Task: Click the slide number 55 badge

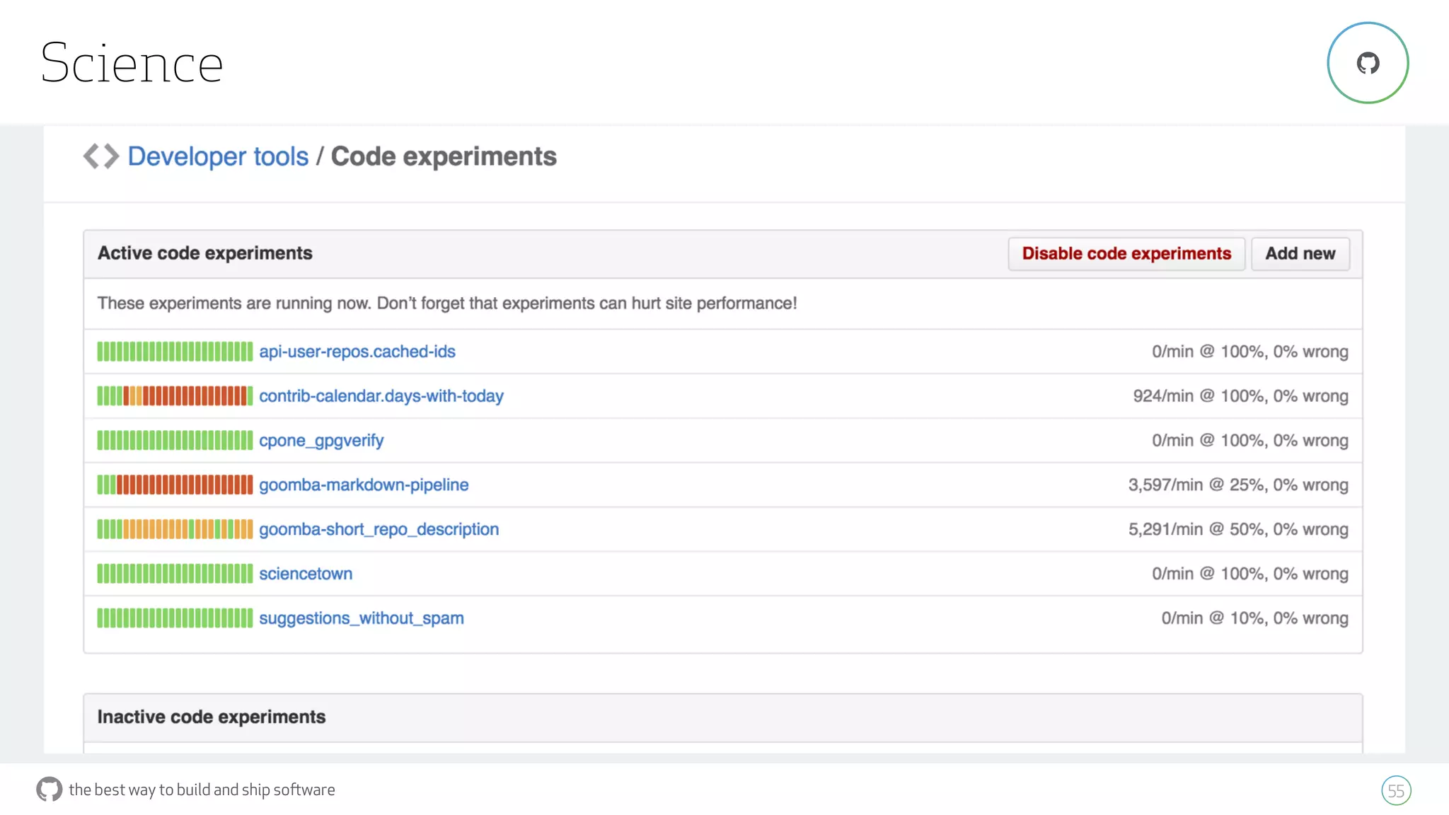Action: click(1395, 790)
